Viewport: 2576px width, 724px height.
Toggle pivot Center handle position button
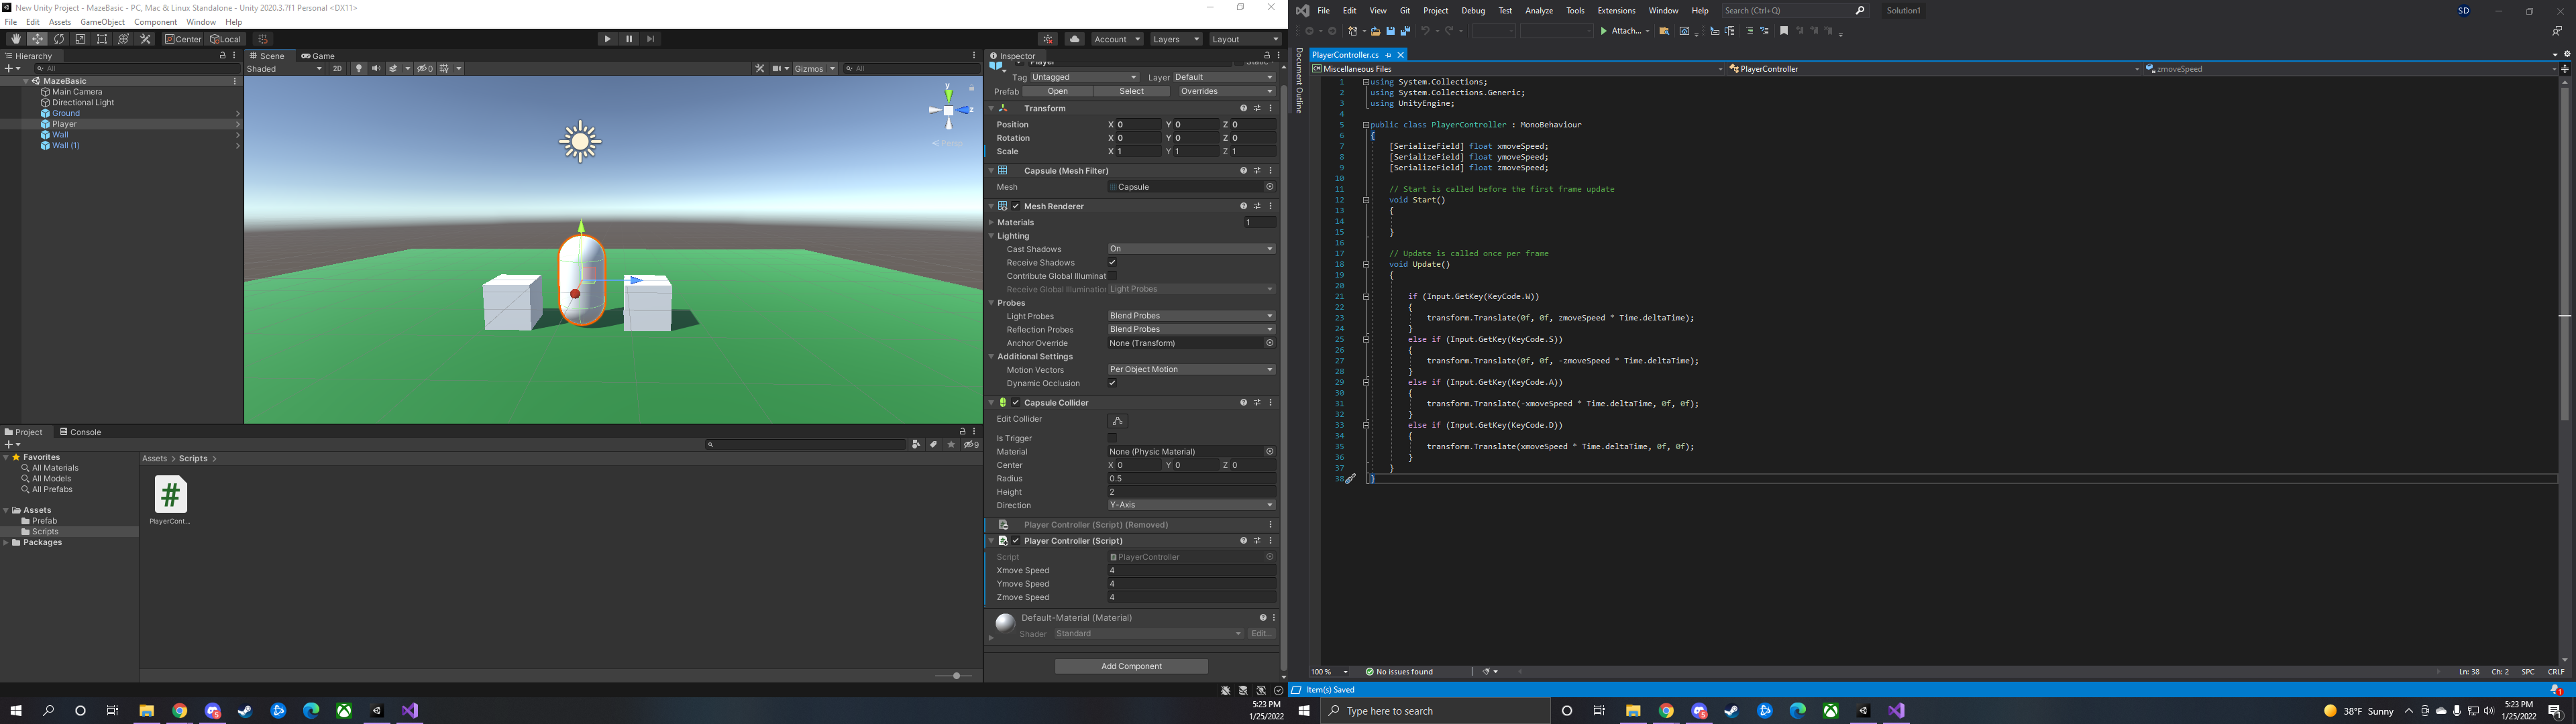click(183, 39)
